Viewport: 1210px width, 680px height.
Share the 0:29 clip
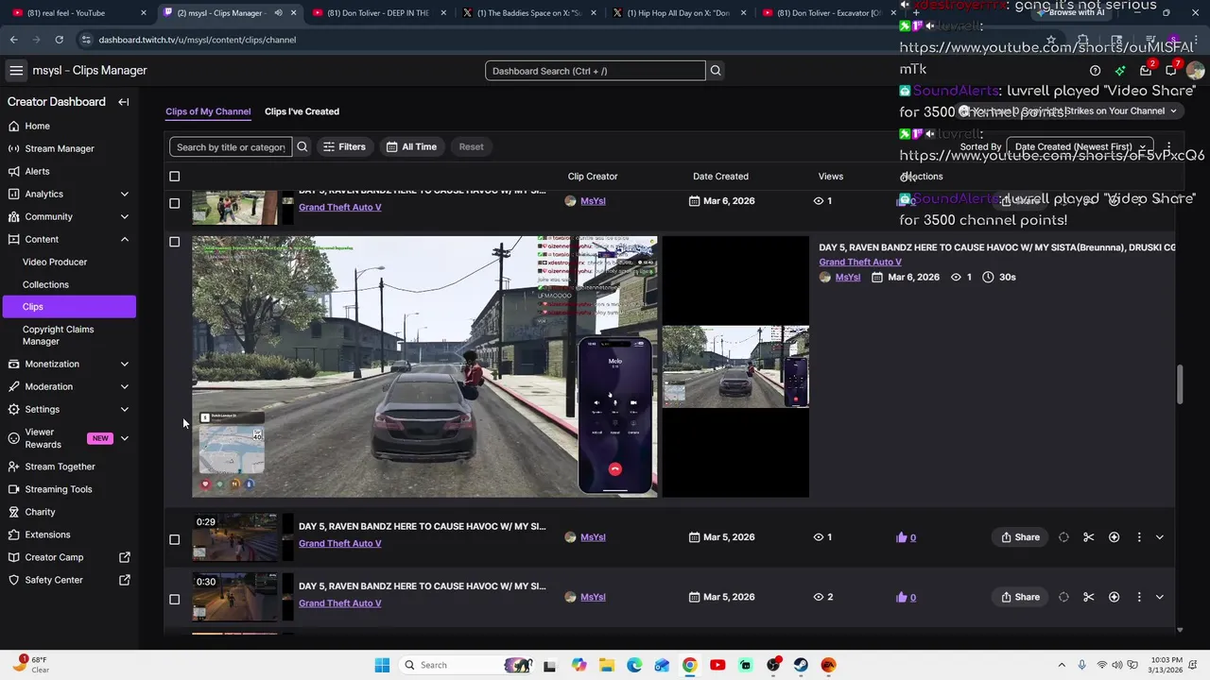[1020, 537]
